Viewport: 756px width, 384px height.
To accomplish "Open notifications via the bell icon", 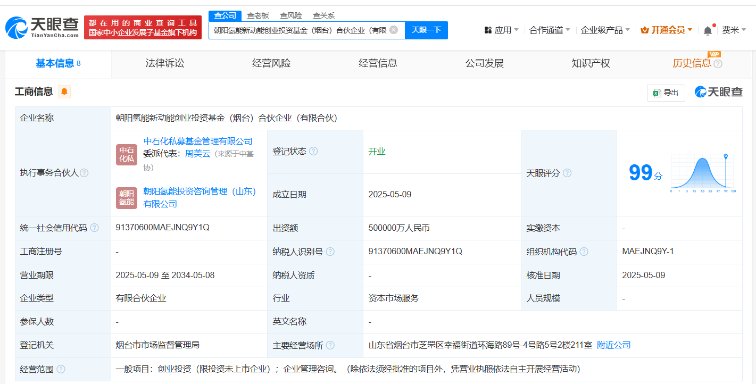I will click(x=708, y=30).
